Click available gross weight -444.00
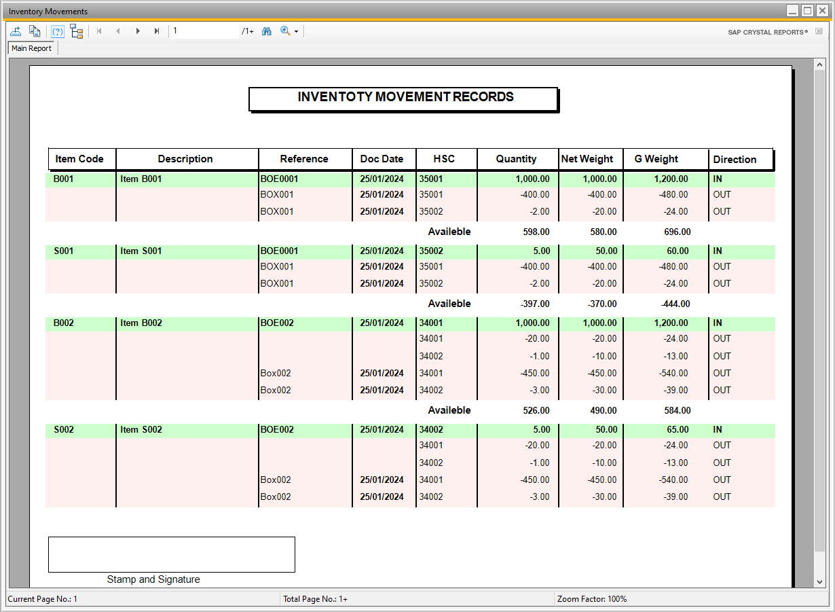Screen dimensions: 835x612 pos(675,304)
